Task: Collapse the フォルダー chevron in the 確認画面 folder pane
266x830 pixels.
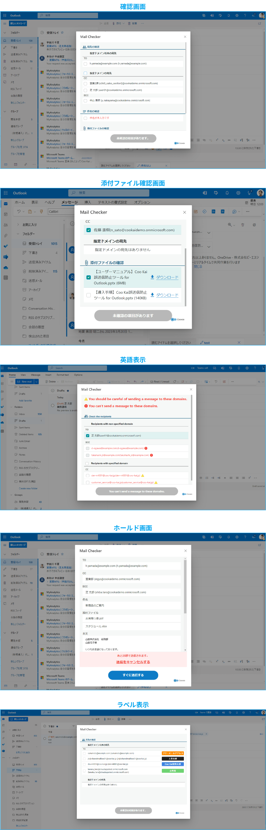Action: tap(4, 32)
